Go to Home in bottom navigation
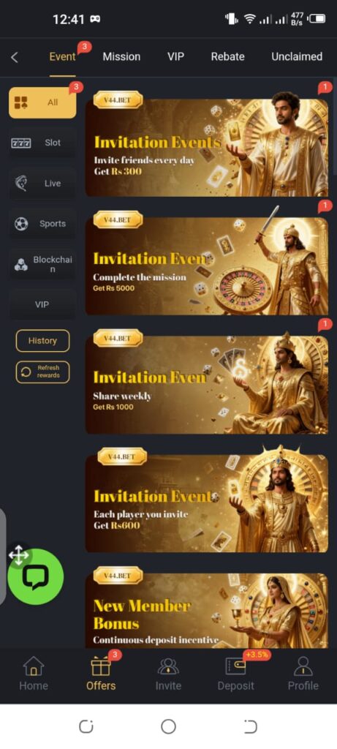 (x=34, y=674)
